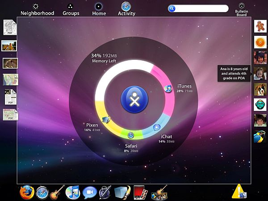Click the "iTunes" memory label

184,86
